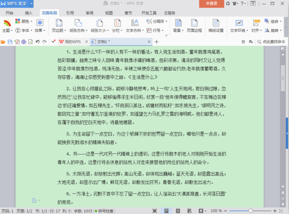Expand the 纸张方向 orientation dropdown

pos(78,26)
